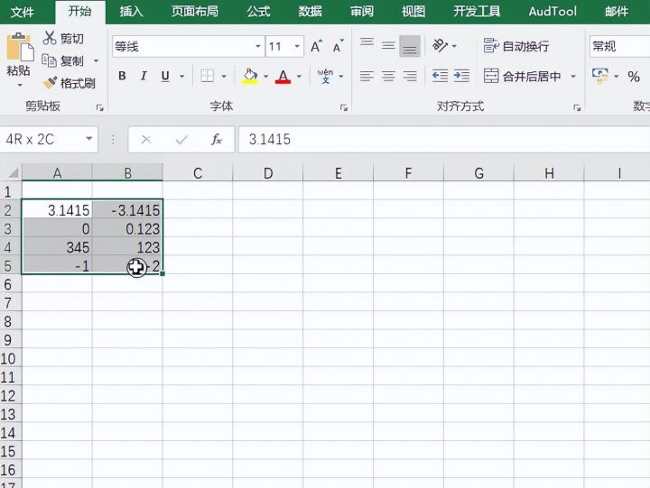Click the text orientation icon
650x488 pixels.
440,45
